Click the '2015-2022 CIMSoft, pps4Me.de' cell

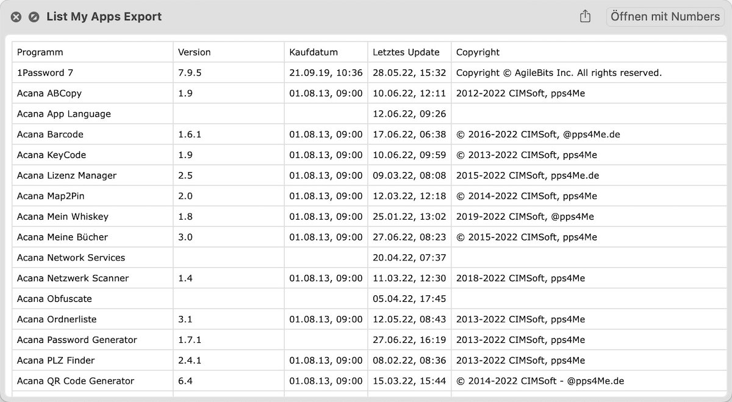pos(590,175)
